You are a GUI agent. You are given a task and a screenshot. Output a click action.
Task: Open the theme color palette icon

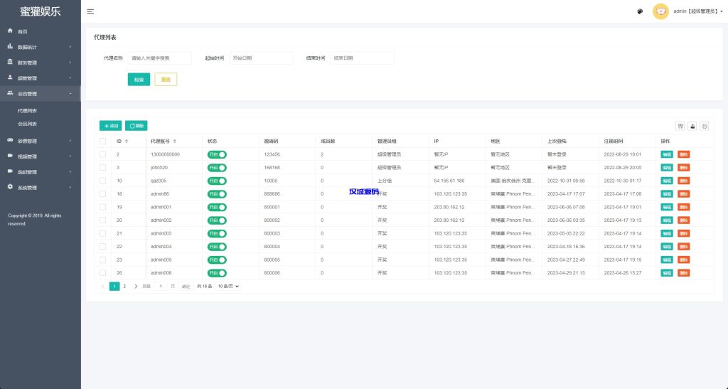pos(640,11)
